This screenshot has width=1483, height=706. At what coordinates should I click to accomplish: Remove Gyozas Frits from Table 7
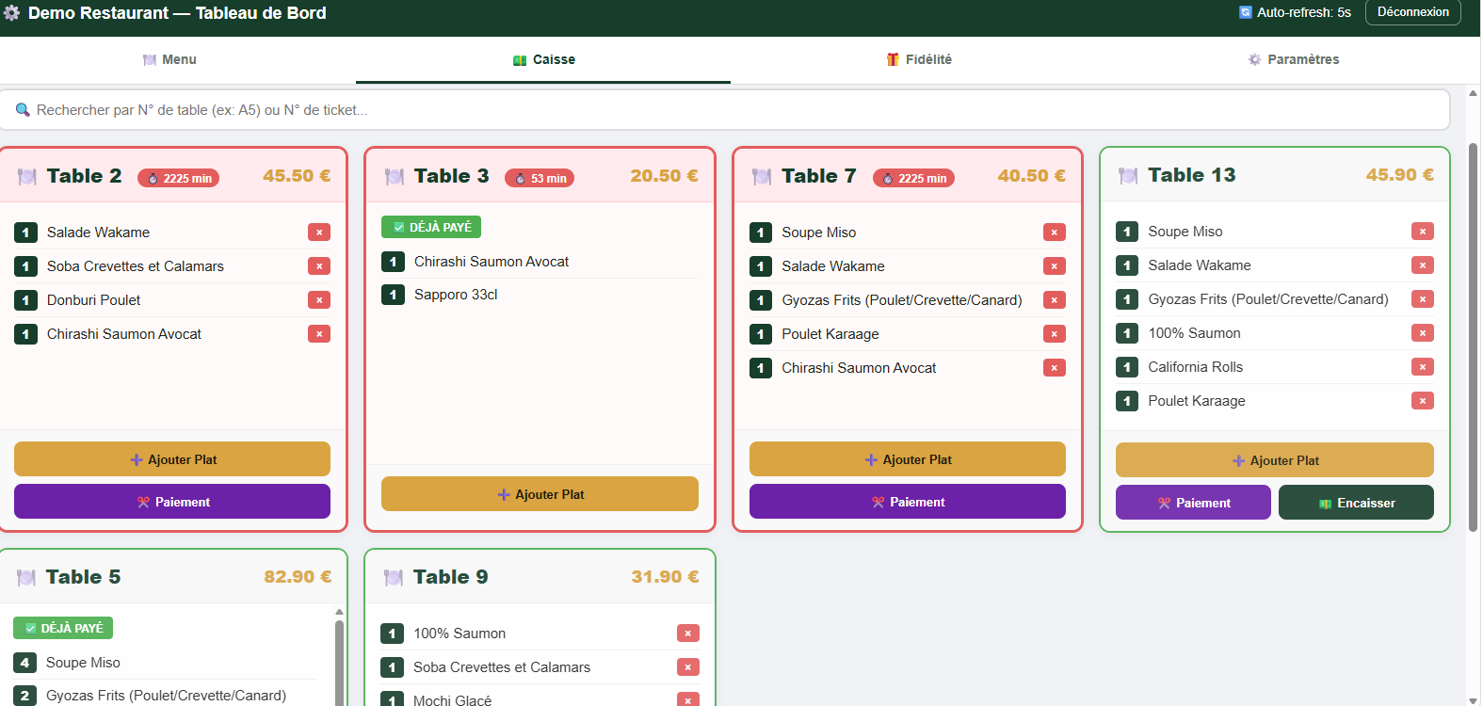(1055, 300)
